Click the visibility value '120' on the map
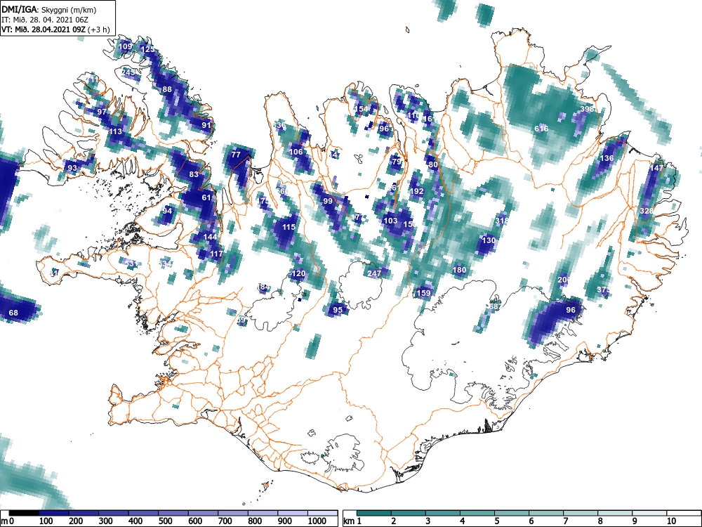Viewport: 702px width, 527px height. [298, 274]
